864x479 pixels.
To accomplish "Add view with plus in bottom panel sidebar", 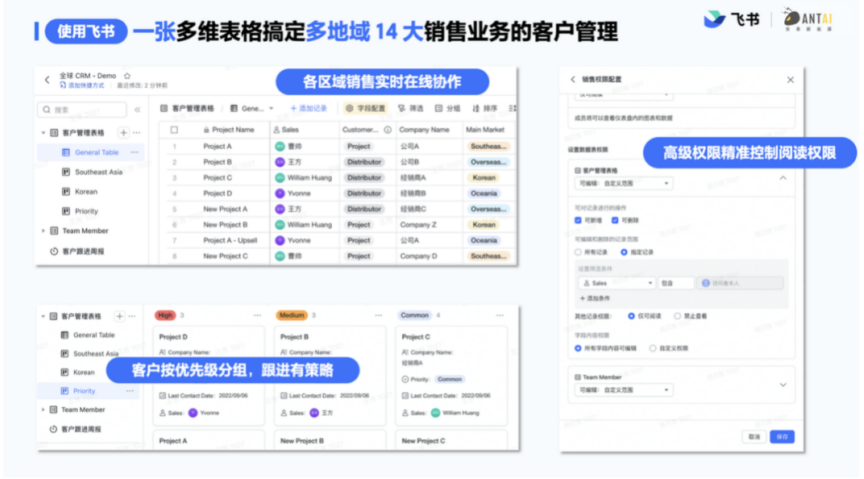I will [x=119, y=316].
